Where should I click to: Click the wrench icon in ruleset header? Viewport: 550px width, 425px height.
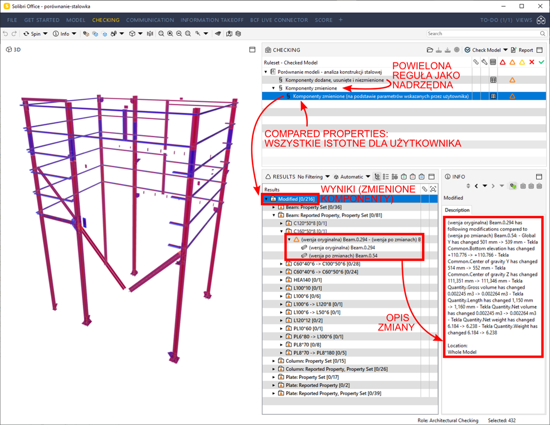[484, 62]
